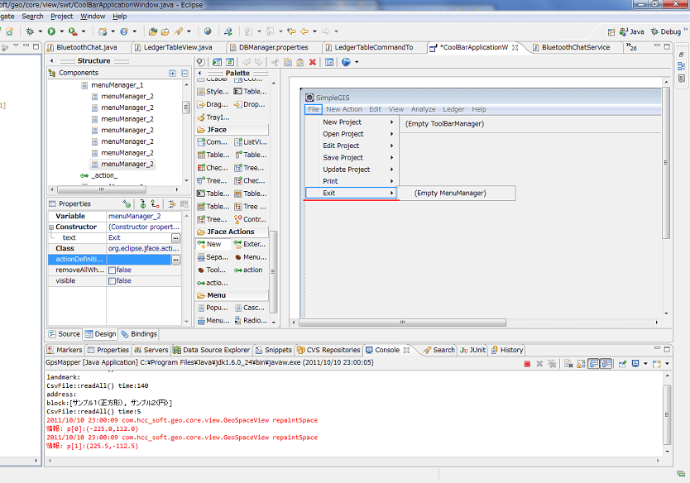Toggle Show Console on standard error change

(606, 364)
